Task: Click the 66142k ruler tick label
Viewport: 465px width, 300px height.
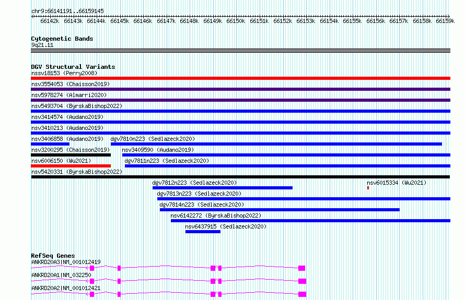Action: tap(50, 21)
